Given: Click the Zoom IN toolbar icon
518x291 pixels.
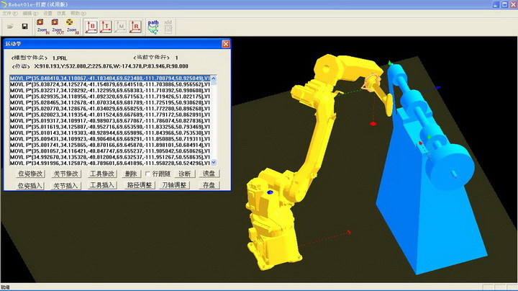Looking at the screenshot, I should coord(41,27).
